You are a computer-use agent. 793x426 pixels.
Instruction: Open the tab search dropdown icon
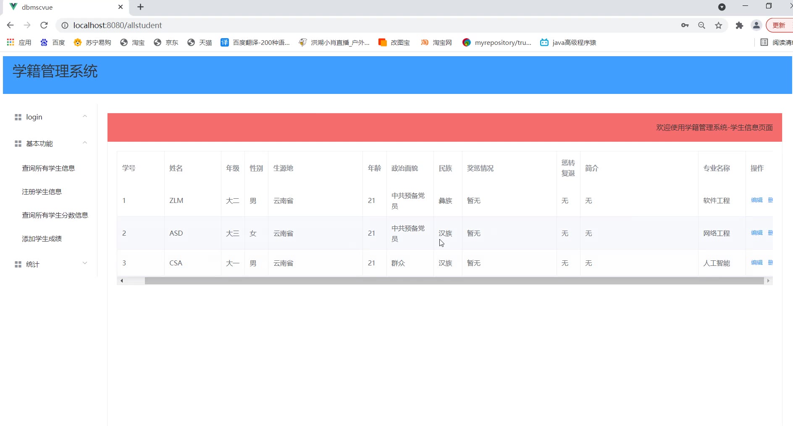click(722, 7)
